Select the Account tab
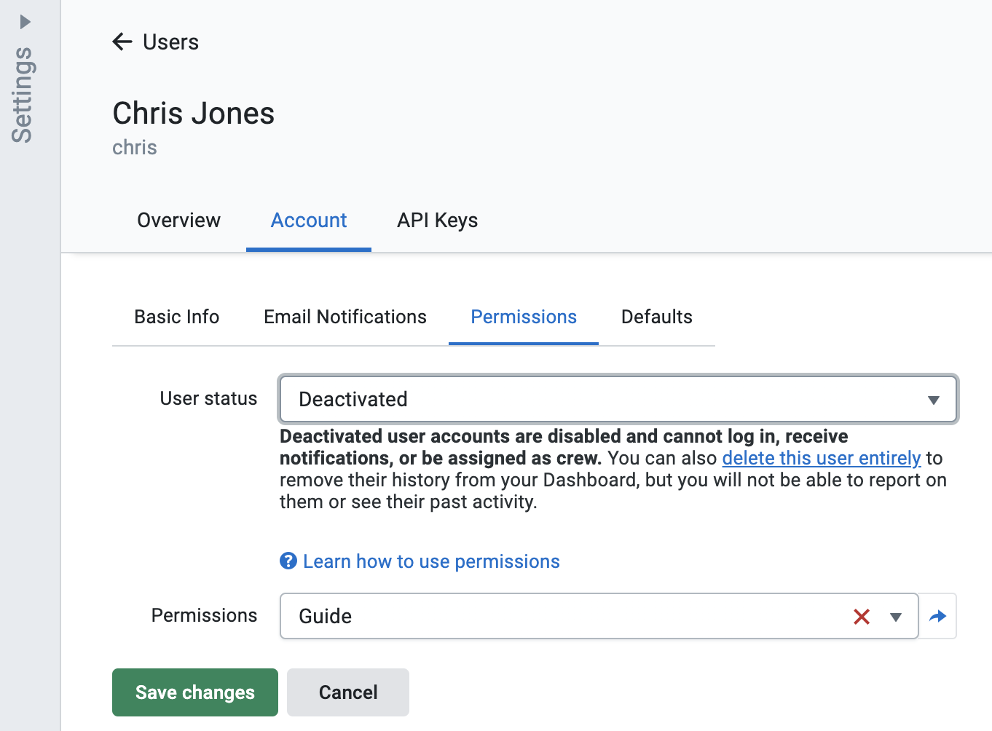This screenshot has width=992, height=731. 309,221
